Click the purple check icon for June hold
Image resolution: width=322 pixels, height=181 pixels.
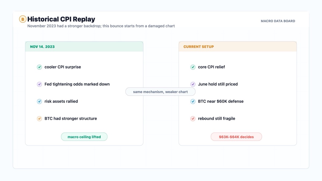193,84
